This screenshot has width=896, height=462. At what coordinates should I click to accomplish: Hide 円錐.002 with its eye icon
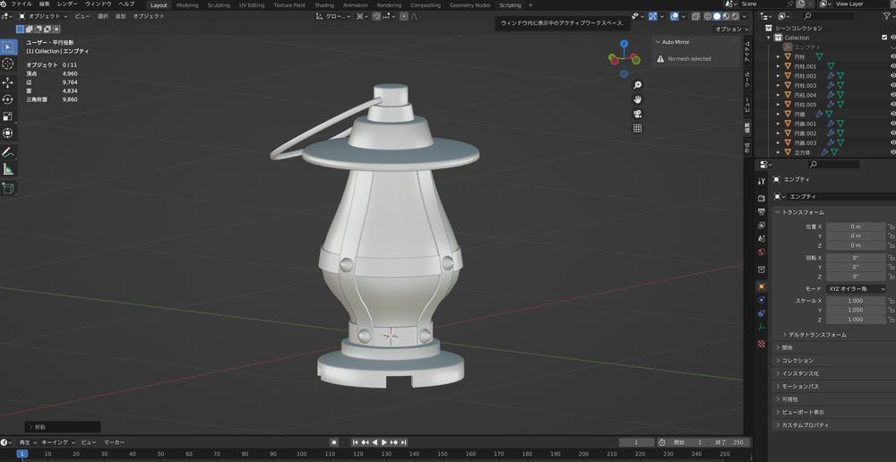pos(893,133)
